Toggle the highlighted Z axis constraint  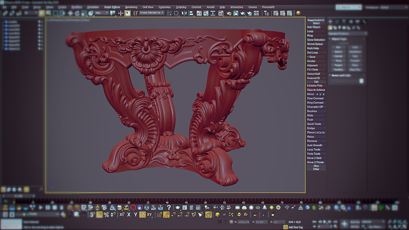142,215
